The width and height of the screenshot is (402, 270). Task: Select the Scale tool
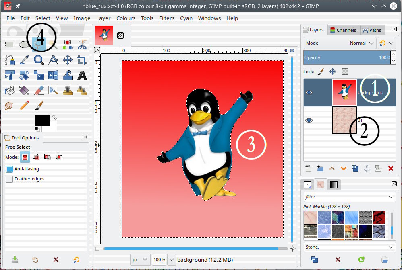pyautogui.click(x=38, y=75)
